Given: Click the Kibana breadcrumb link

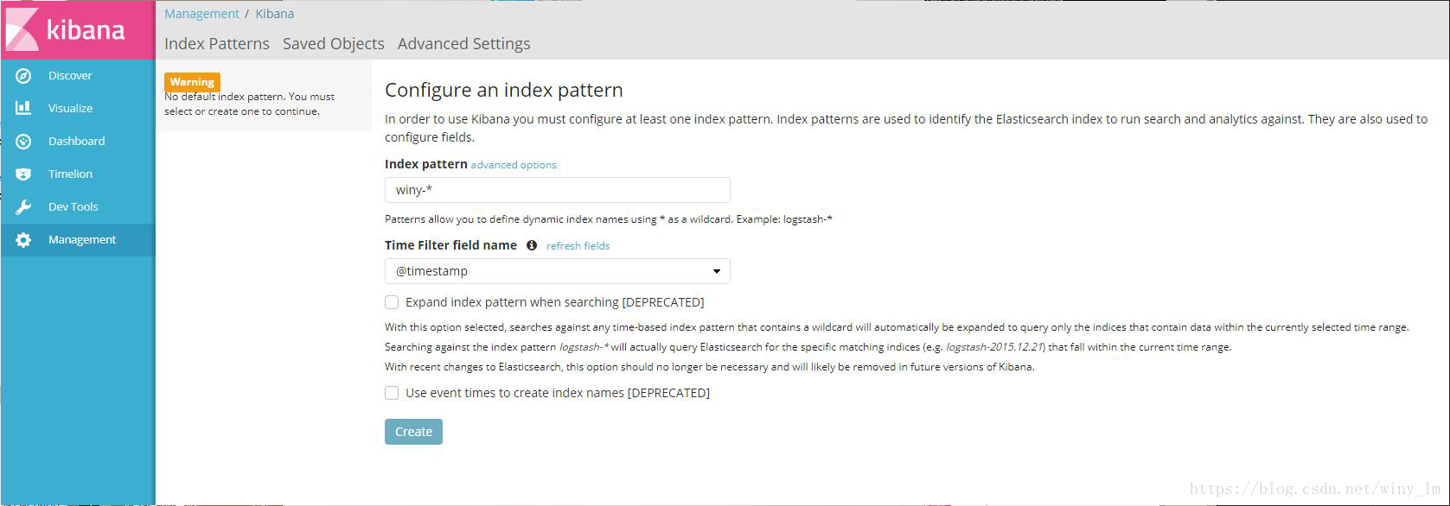Looking at the screenshot, I should (275, 14).
